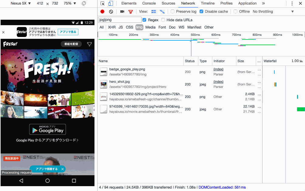Switch to the Console tab
This screenshot has height=191, width=305.
[149, 3]
